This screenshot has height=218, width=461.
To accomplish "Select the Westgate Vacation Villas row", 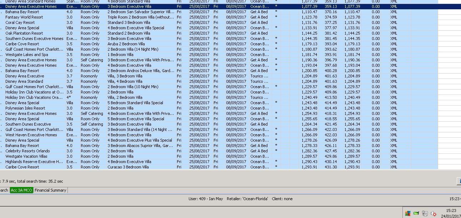I will [x=219, y=156].
